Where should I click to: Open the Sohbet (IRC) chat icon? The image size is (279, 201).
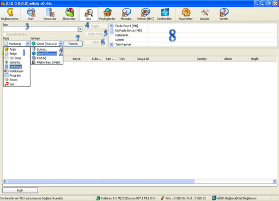[145, 14]
